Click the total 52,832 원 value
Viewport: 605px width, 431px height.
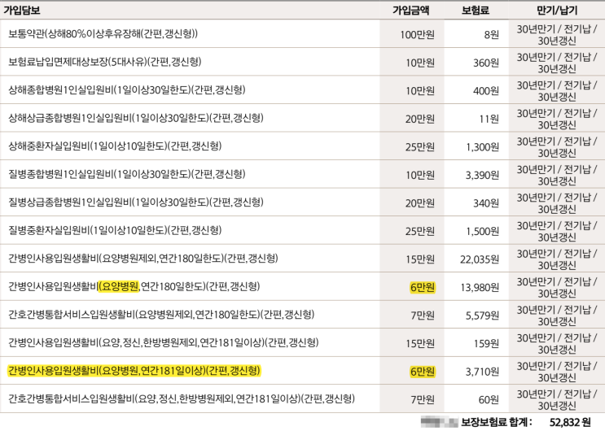click(x=570, y=422)
